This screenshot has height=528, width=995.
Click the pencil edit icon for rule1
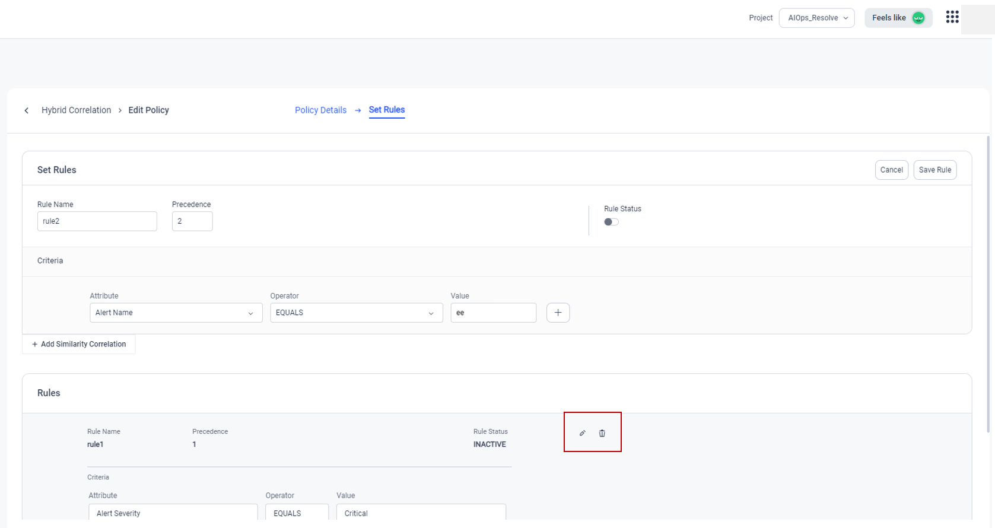tap(582, 433)
